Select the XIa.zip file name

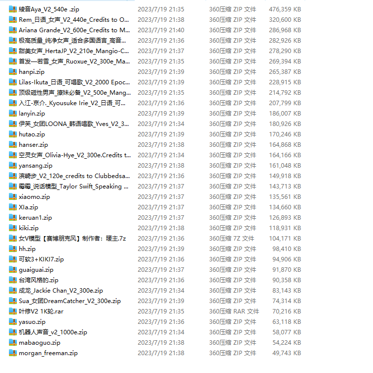[x=29, y=207]
